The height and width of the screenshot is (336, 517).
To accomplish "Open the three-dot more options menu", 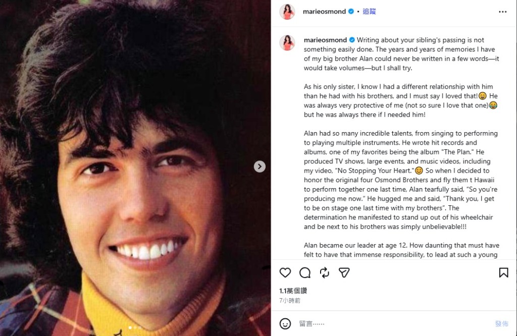I will tap(502, 12).
